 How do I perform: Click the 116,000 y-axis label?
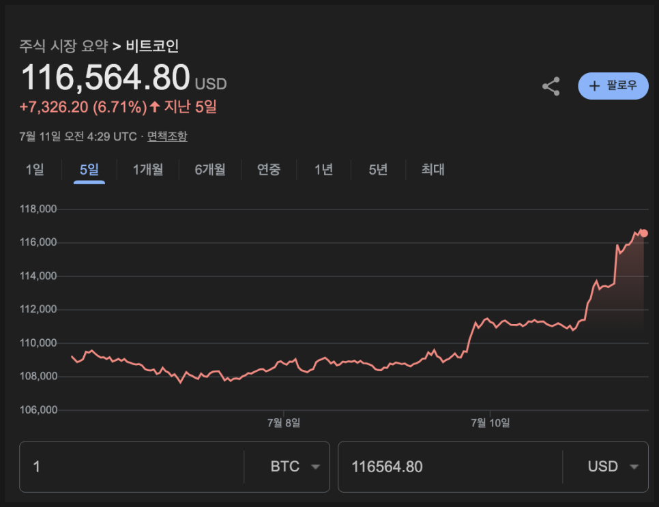pos(38,242)
